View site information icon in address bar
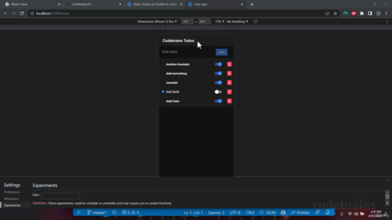The width and height of the screenshot is (392, 220). (x=32, y=13)
